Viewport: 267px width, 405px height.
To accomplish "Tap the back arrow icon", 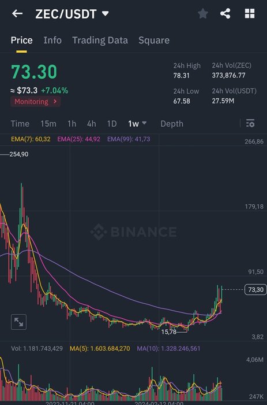I will (17, 13).
